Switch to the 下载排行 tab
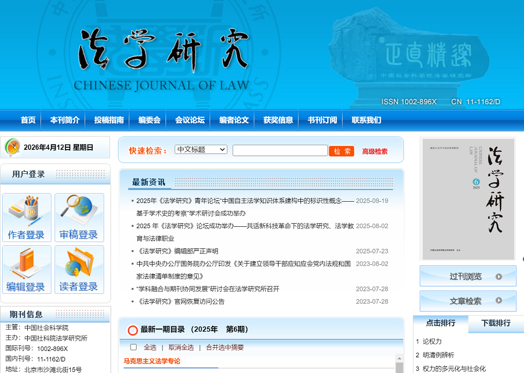The height and width of the screenshot is (373, 524). click(x=496, y=323)
